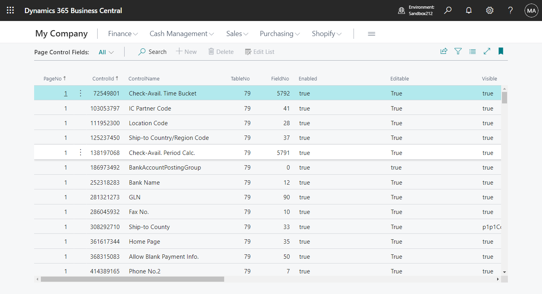Open the All filter dropdown
Viewport: 542px width, 294px height.
106,52
